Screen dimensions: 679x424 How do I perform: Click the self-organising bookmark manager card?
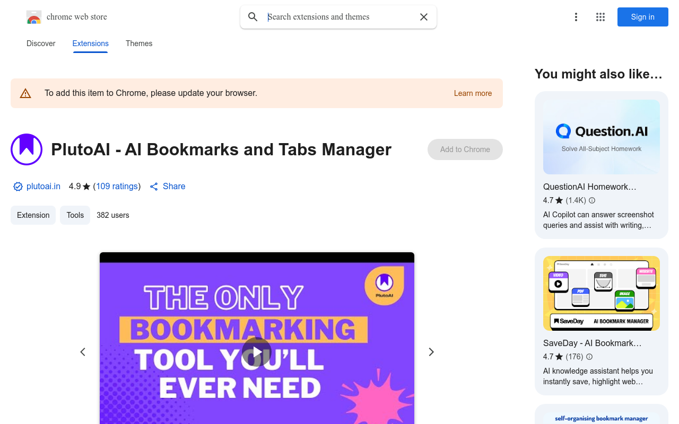click(602, 414)
